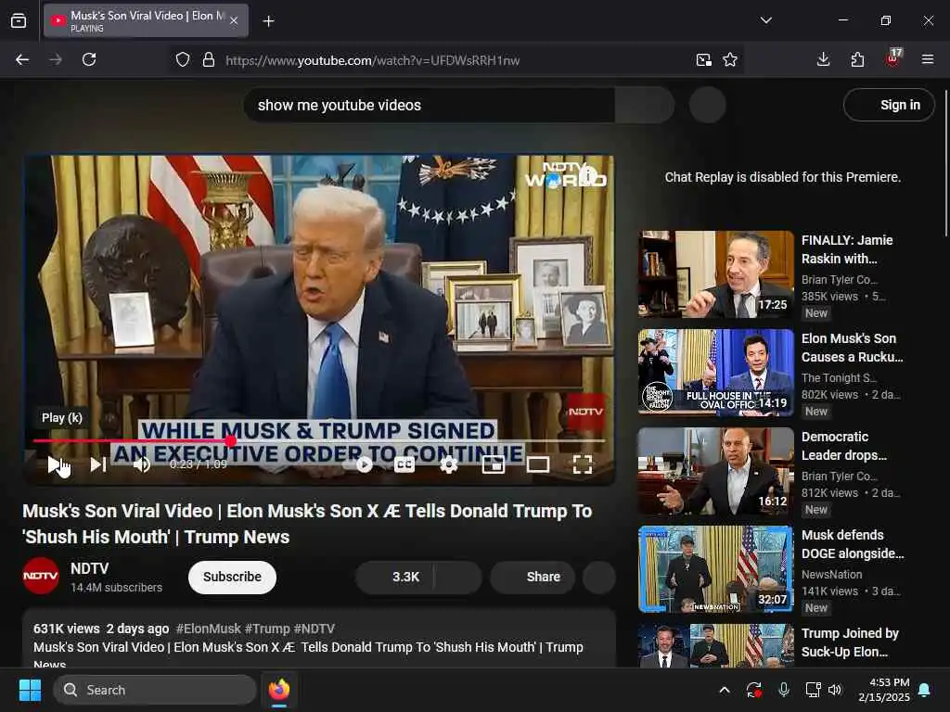Viewport: 950px width, 712px height.
Task: Open NDTV channel name link
Action: (x=90, y=568)
